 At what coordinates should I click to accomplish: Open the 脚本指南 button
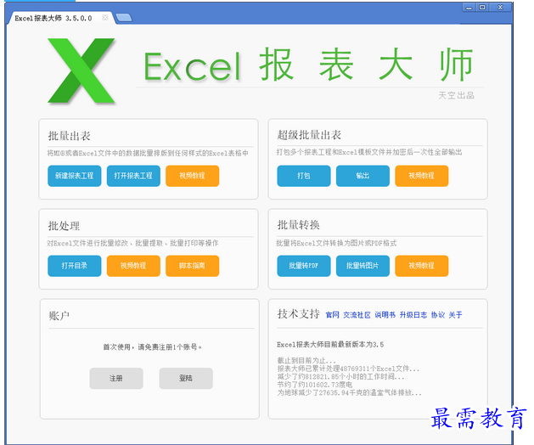point(192,266)
